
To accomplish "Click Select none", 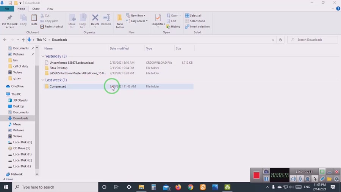I will click(195, 21).
